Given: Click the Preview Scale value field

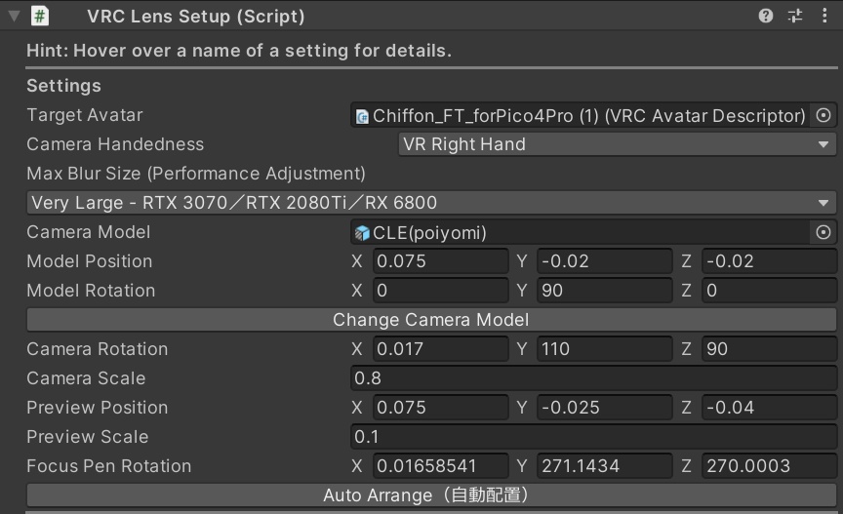Looking at the screenshot, I should coord(593,437).
